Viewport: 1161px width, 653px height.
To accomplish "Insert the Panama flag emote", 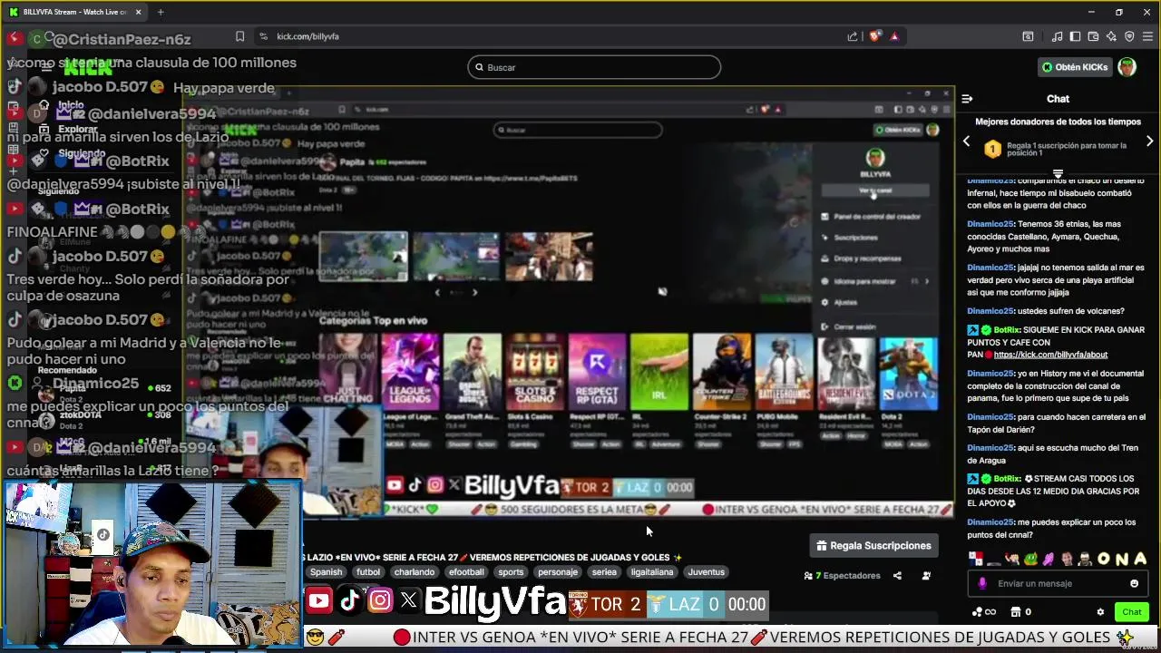I will pos(976,559).
